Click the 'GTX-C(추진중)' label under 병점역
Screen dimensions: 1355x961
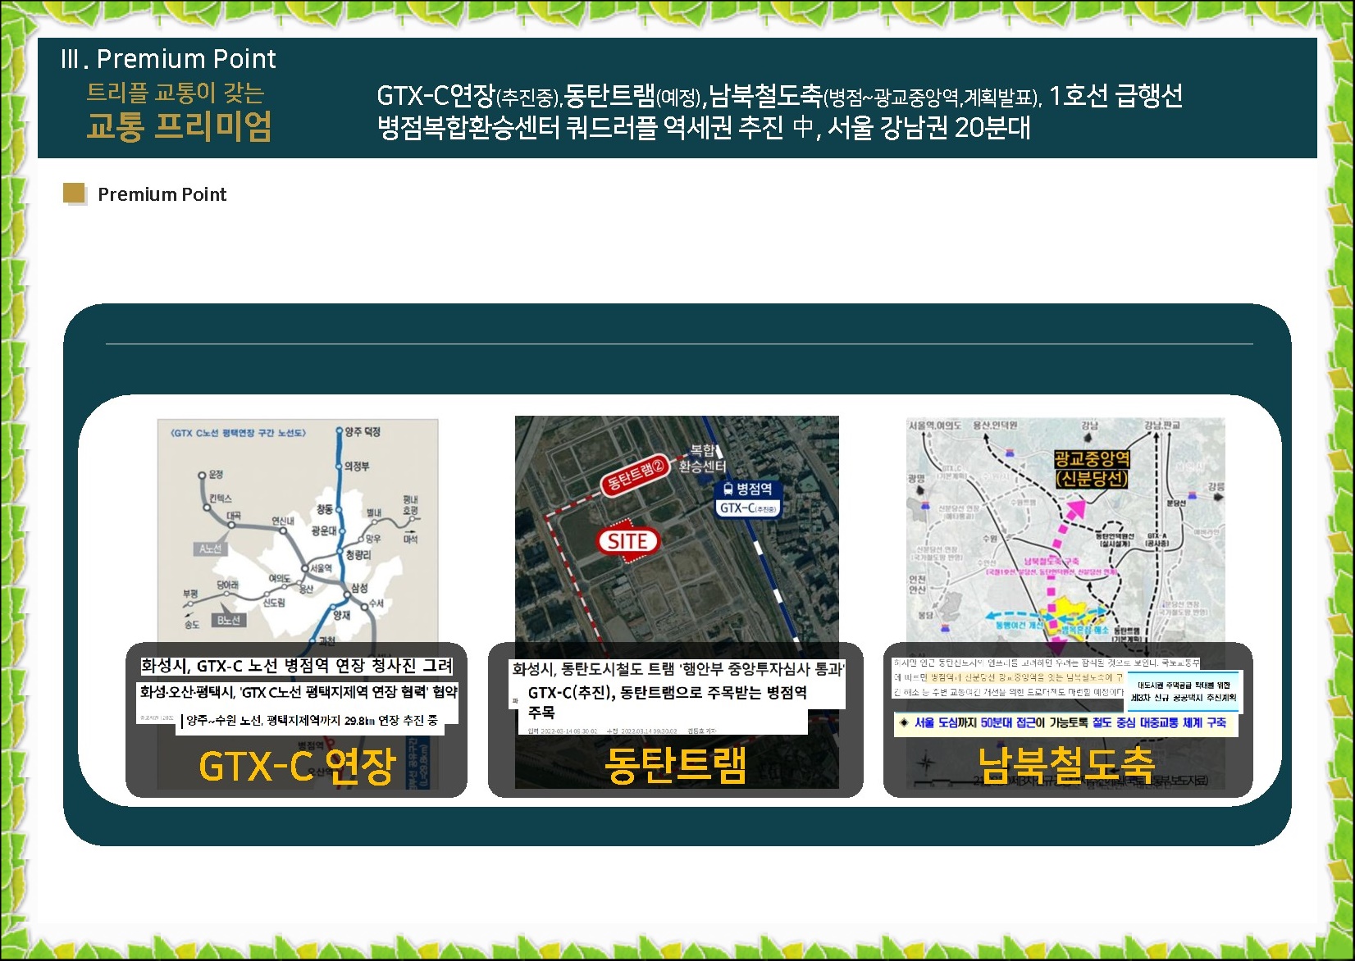pos(748,508)
